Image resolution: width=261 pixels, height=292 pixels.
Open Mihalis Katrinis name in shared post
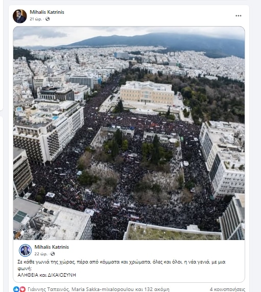pyautogui.click(x=52, y=247)
